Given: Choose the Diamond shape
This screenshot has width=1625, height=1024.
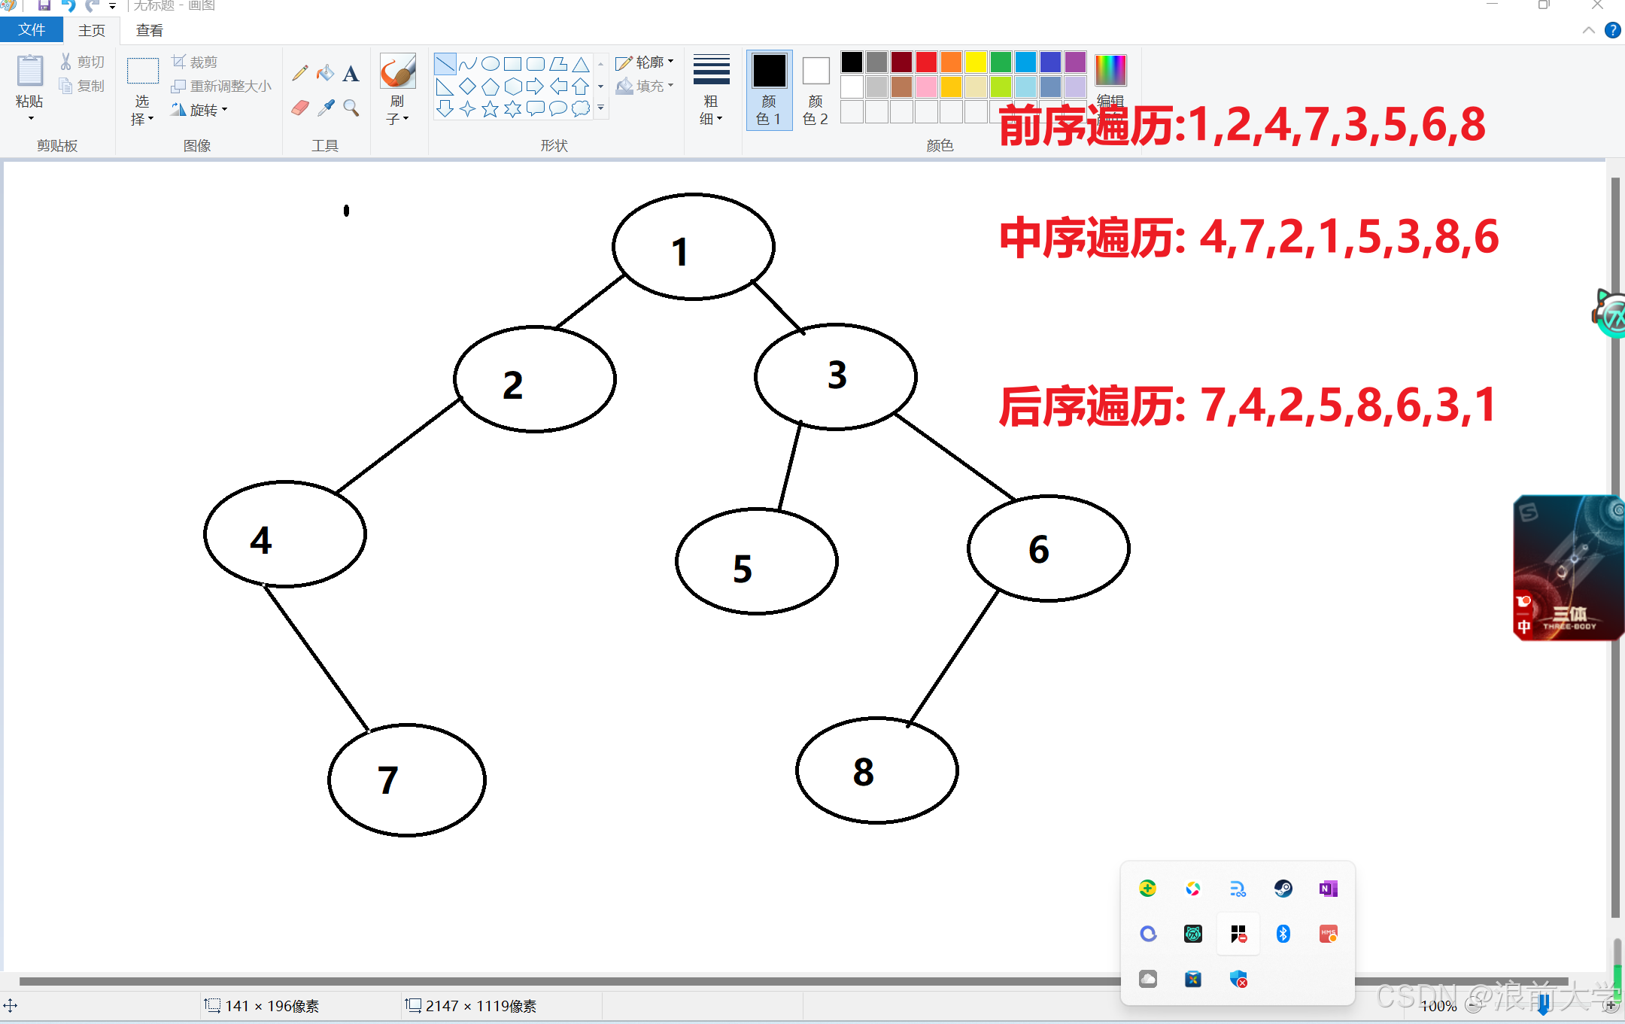Looking at the screenshot, I should tap(467, 87).
